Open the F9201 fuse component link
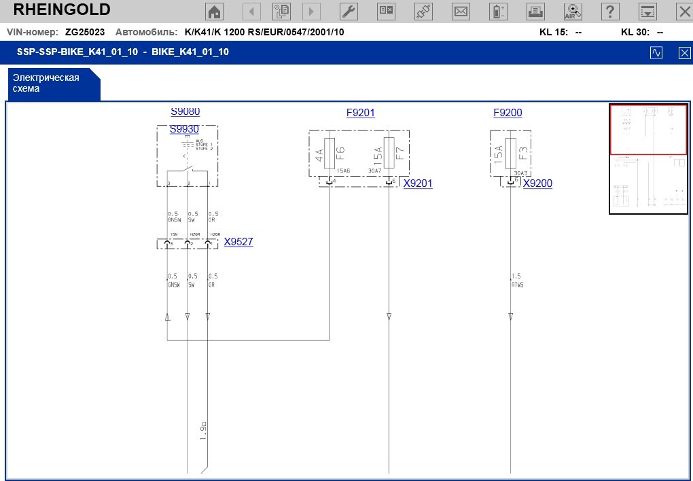The height and width of the screenshot is (481, 693). point(360,113)
